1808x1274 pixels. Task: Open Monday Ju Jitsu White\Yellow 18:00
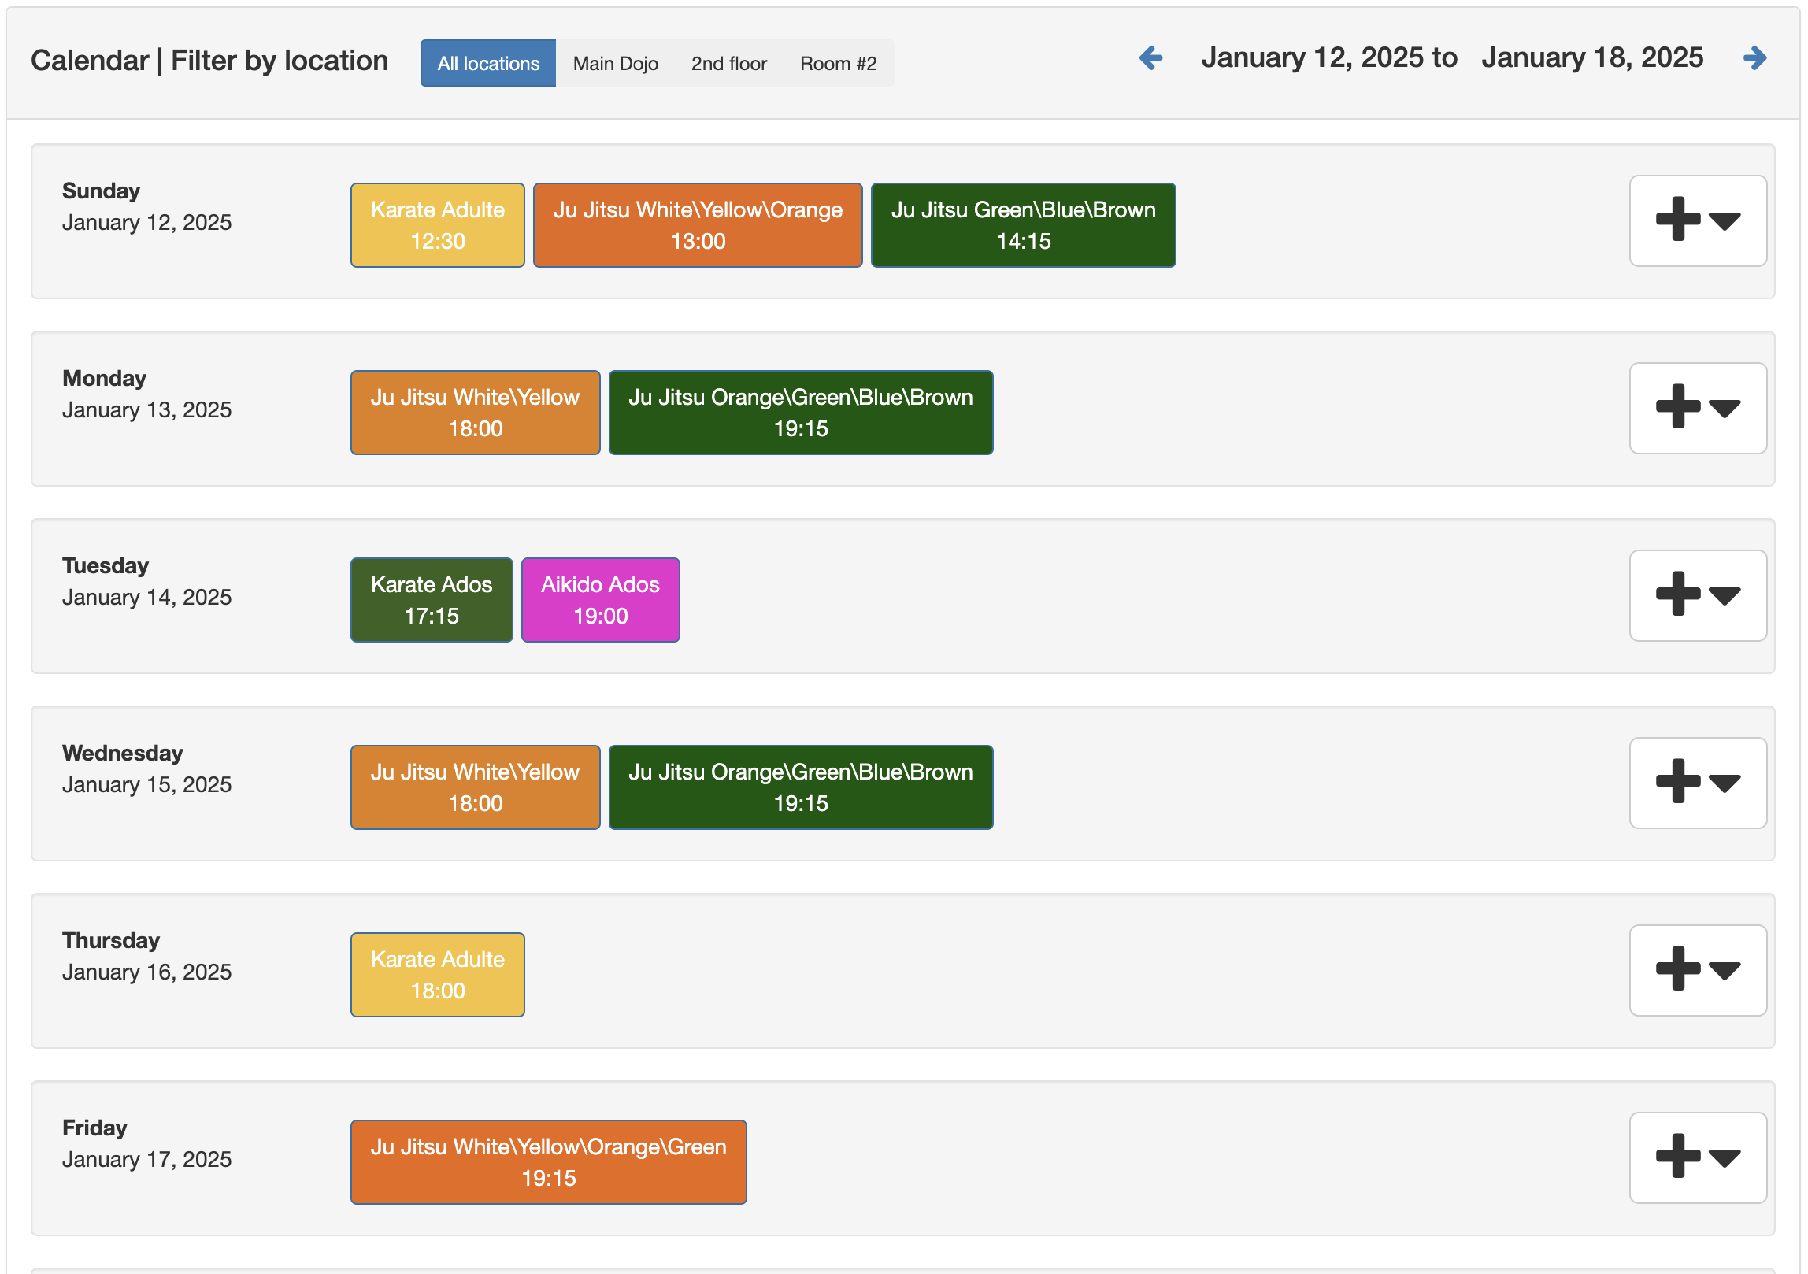(475, 413)
